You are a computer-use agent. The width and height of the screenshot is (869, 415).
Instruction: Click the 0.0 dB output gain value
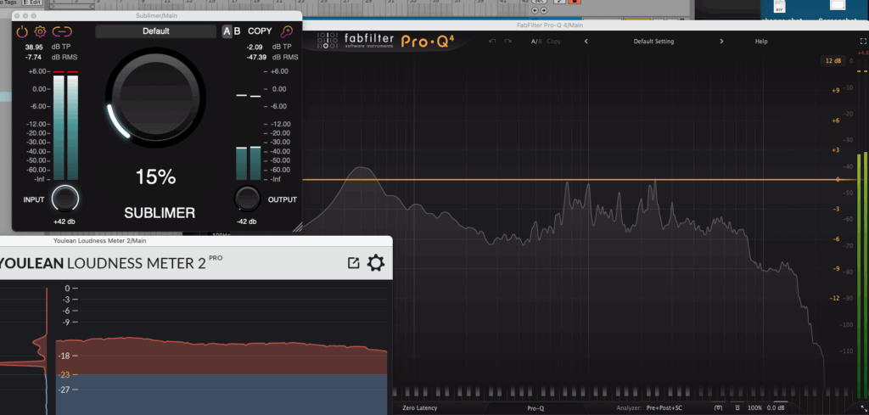click(x=776, y=408)
